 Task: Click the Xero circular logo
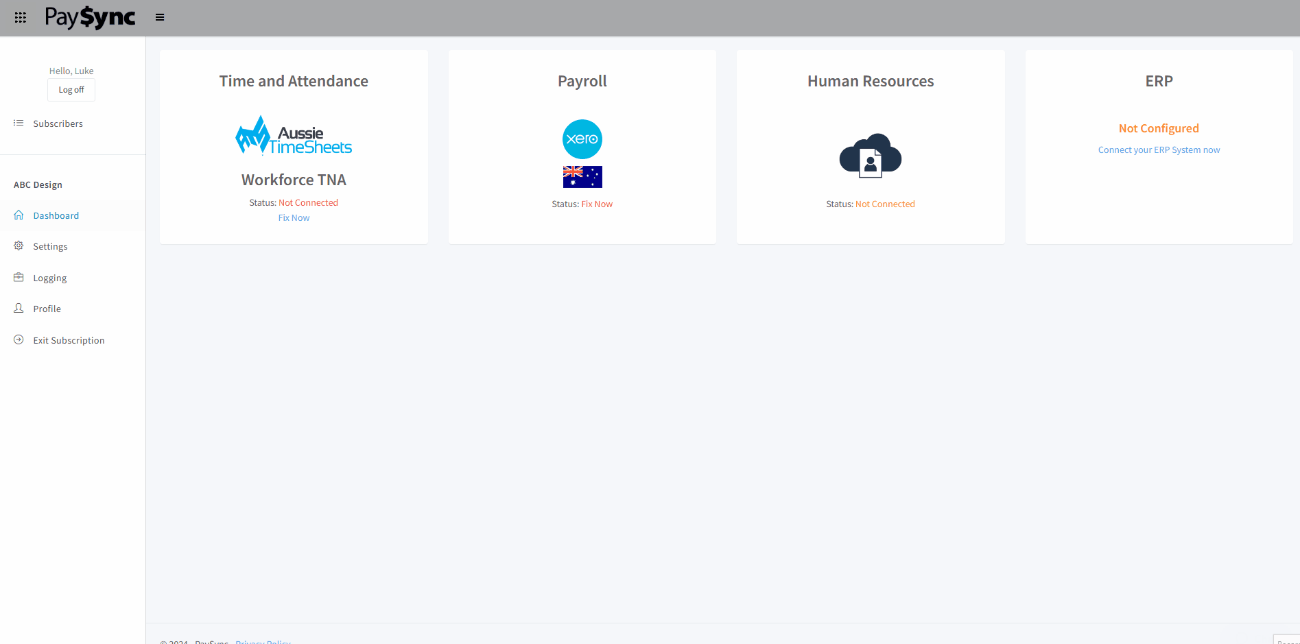pos(582,139)
